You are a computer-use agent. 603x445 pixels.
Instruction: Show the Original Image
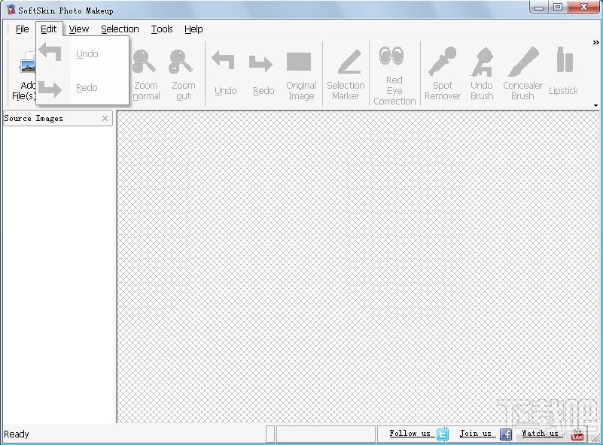coord(300,74)
